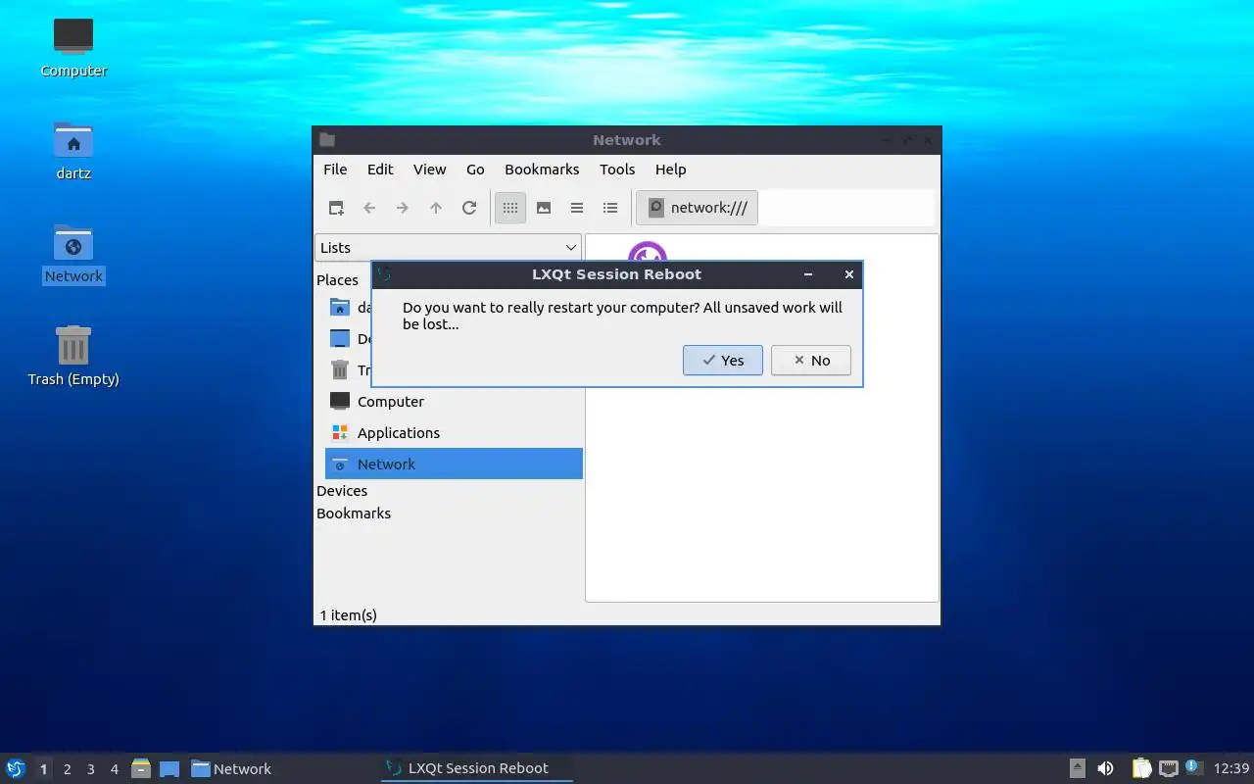This screenshot has height=784, width=1254.
Task: Open the Help menu
Action: 670,170
